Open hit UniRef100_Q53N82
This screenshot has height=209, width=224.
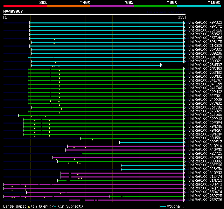pyautogui.click(x=205, y=73)
